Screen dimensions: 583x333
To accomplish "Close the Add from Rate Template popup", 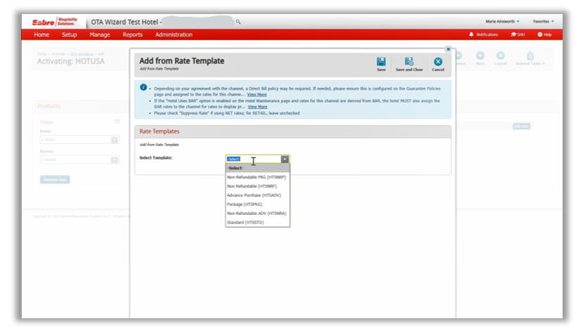I will [x=448, y=49].
